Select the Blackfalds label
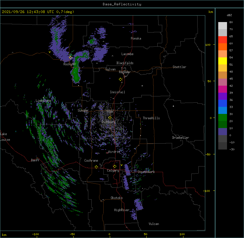The height and width of the screenshot is (238, 244). (125, 63)
